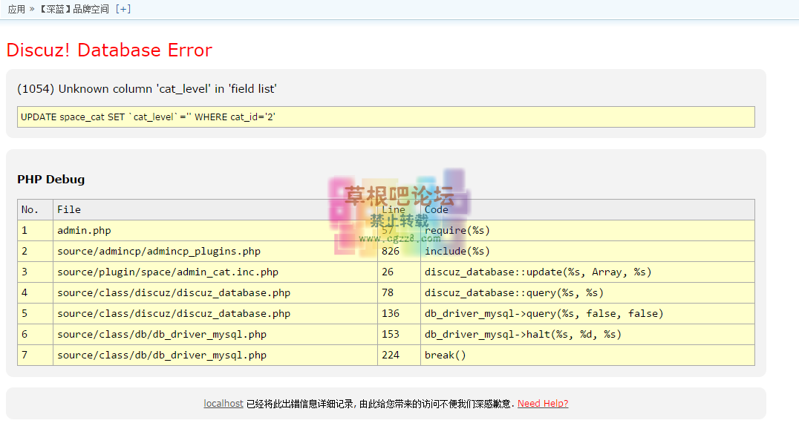Click the File column header
The height and width of the screenshot is (426, 799).
(x=215, y=209)
